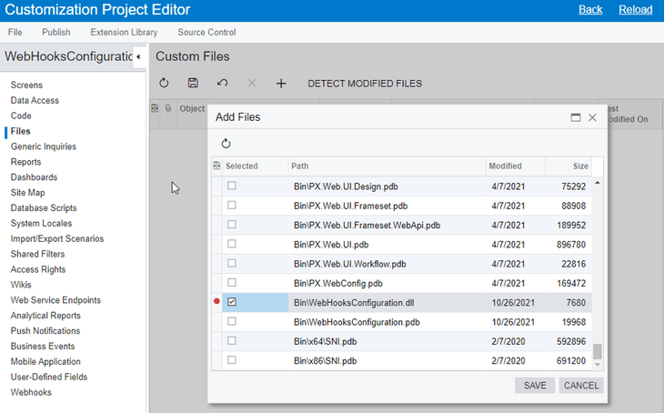Click the Back link

590,10
